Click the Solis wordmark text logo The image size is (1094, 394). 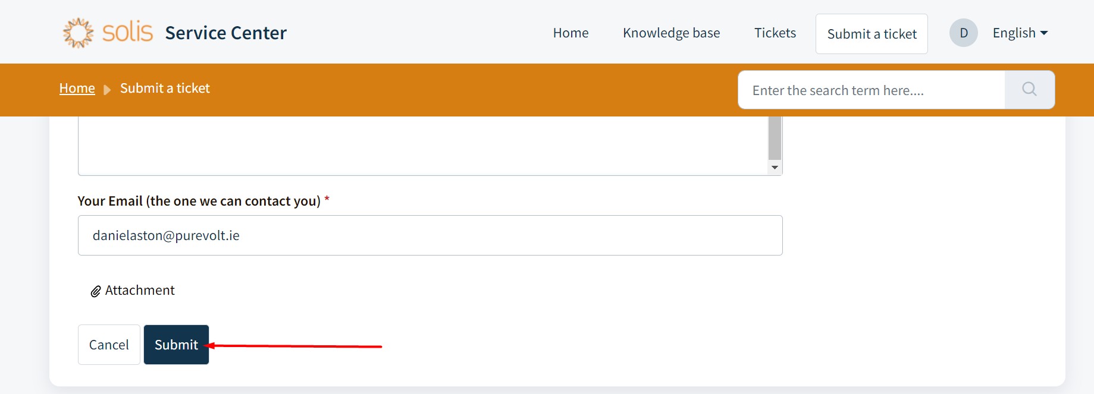tap(127, 32)
